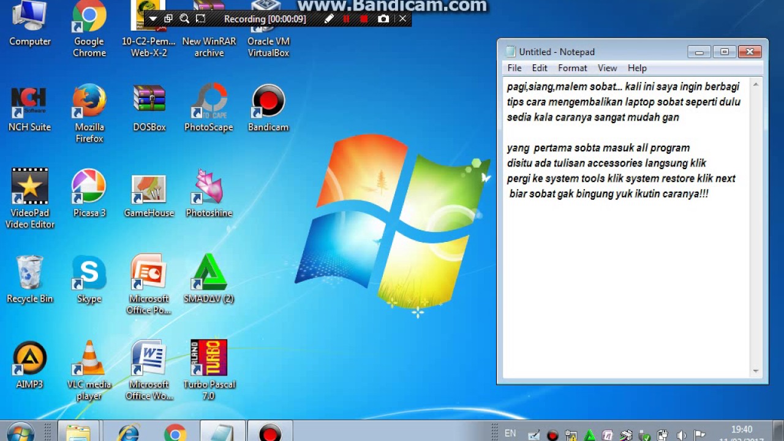The height and width of the screenshot is (441, 784).
Task: Select the NCH Suite desktop shortcut
Action: pos(30,109)
